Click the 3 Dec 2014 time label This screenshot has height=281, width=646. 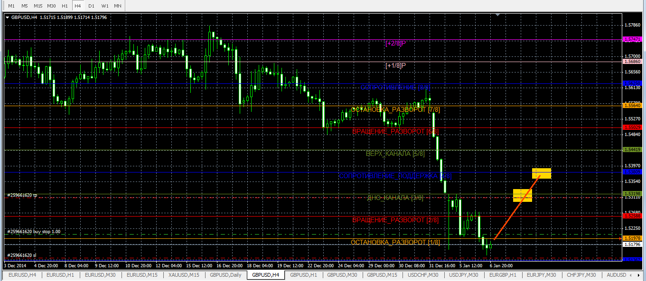point(15,266)
